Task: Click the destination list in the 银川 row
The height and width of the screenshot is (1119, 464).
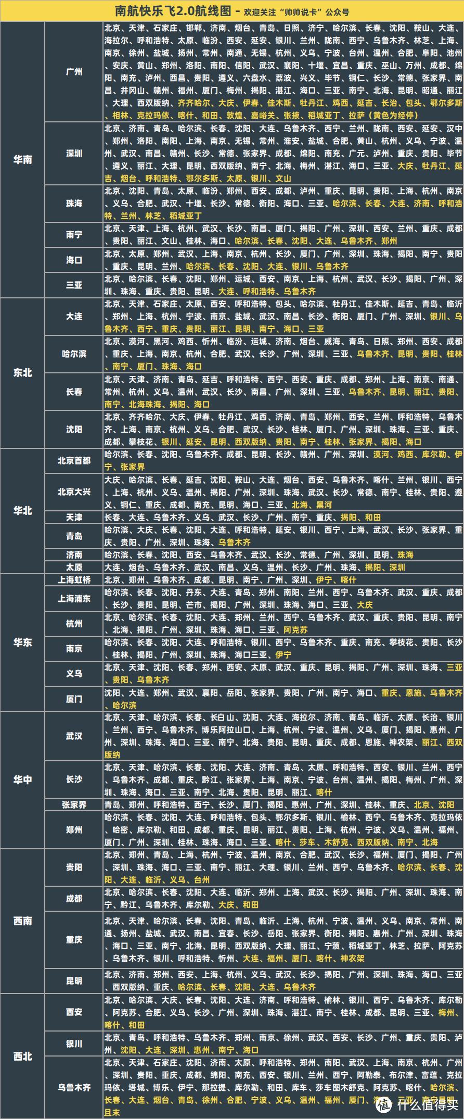Action: (x=283, y=1043)
